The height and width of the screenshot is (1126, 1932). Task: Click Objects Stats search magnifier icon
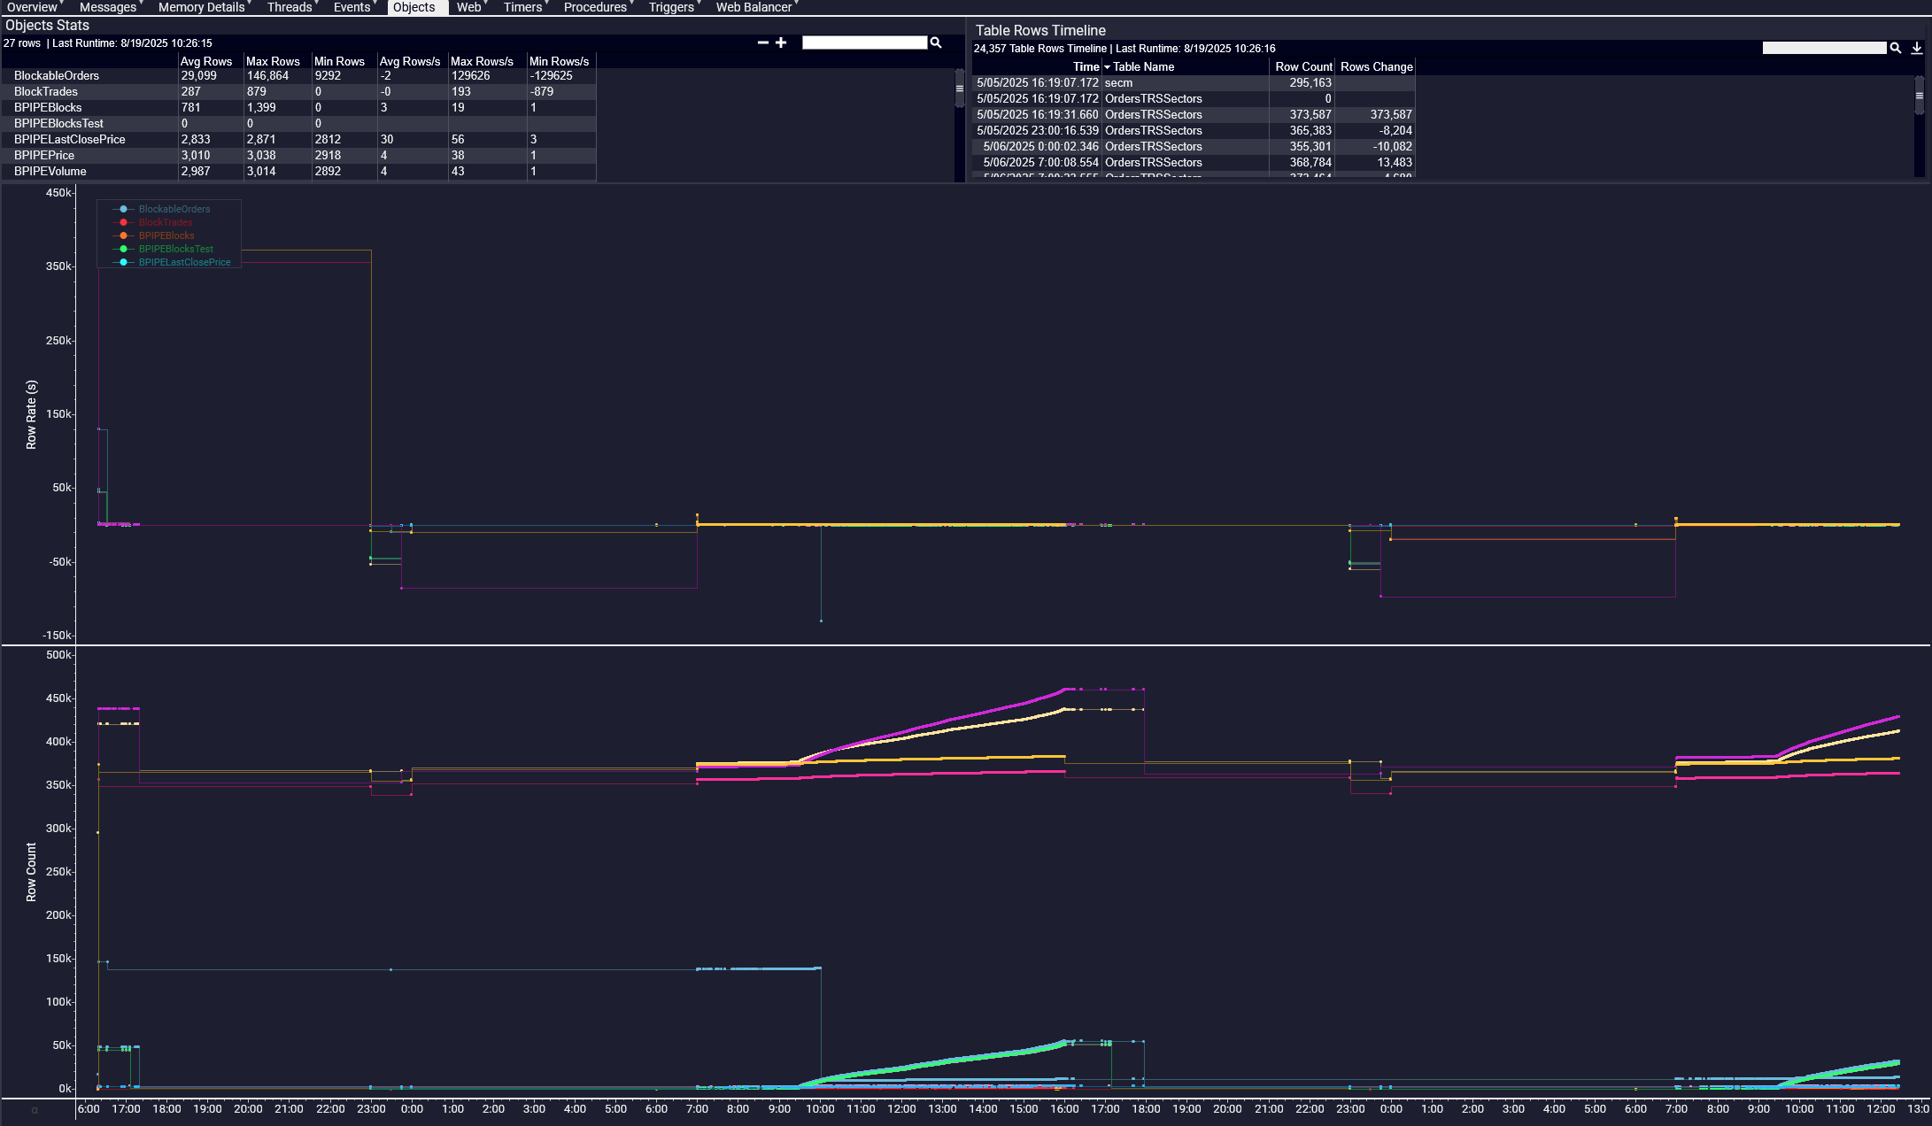[936, 42]
